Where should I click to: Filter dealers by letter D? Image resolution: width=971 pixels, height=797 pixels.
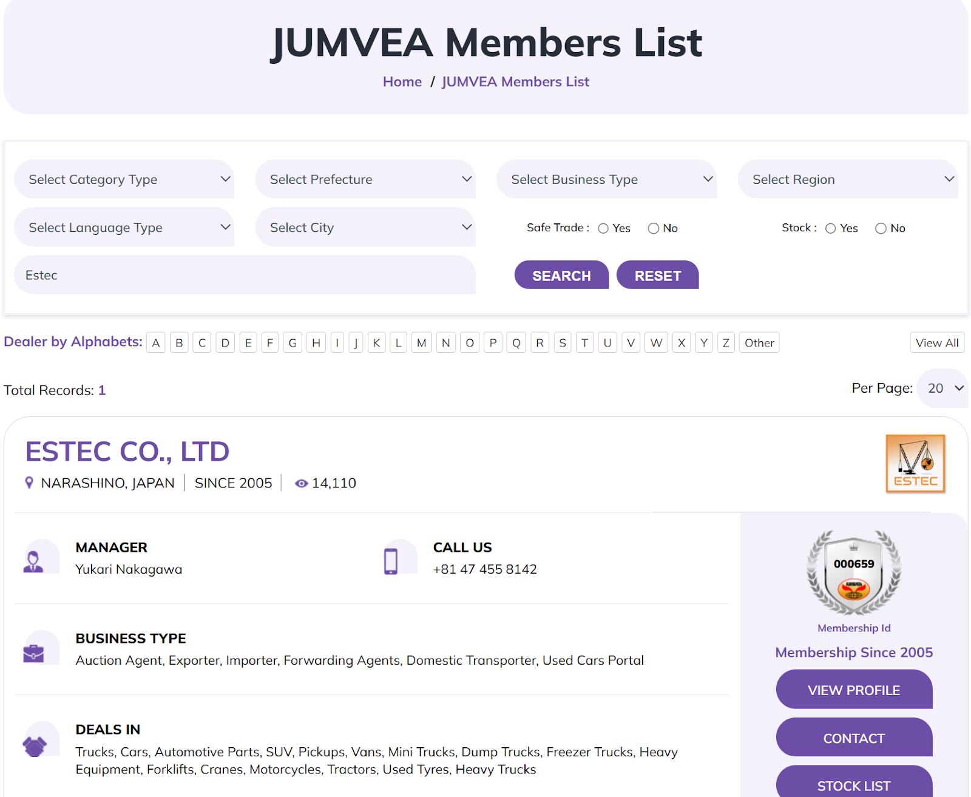[225, 342]
